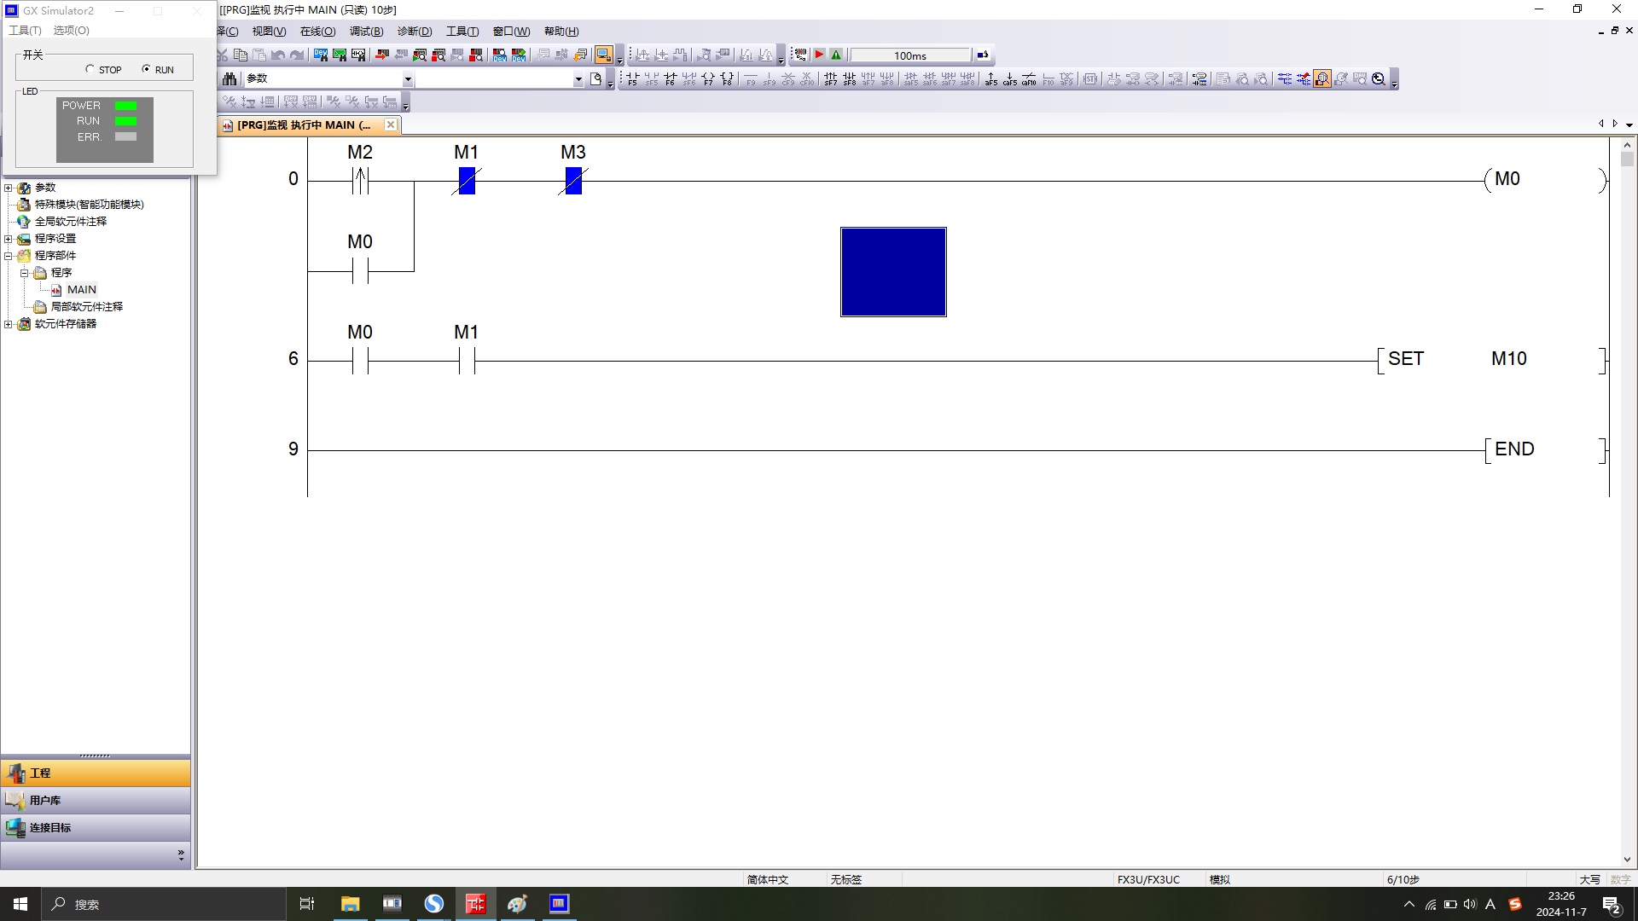The width and height of the screenshot is (1638, 921).
Task: Expand the 参数 tree node
Action: (x=9, y=188)
